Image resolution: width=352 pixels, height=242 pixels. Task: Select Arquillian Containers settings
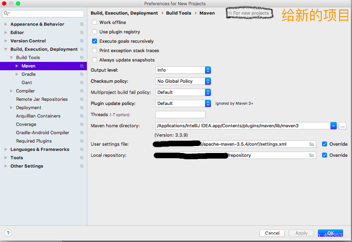[x=38, y=116]
